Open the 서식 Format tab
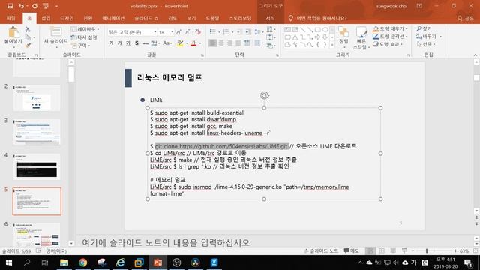 (x=270, y=18)
